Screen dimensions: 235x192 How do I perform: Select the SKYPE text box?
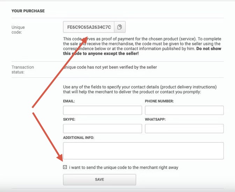click(x=102, y=129)
